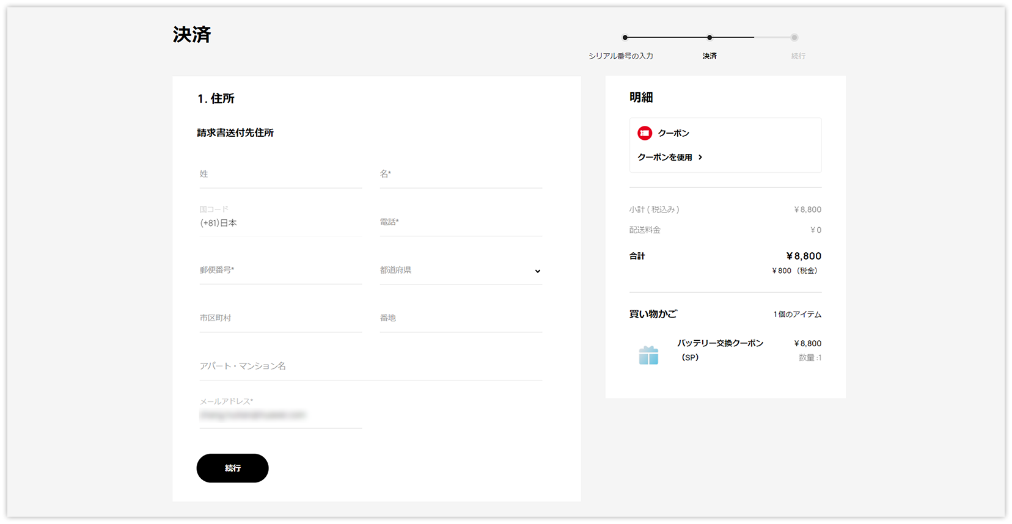Click the ¥0 shipping fee value

point(816,230)
